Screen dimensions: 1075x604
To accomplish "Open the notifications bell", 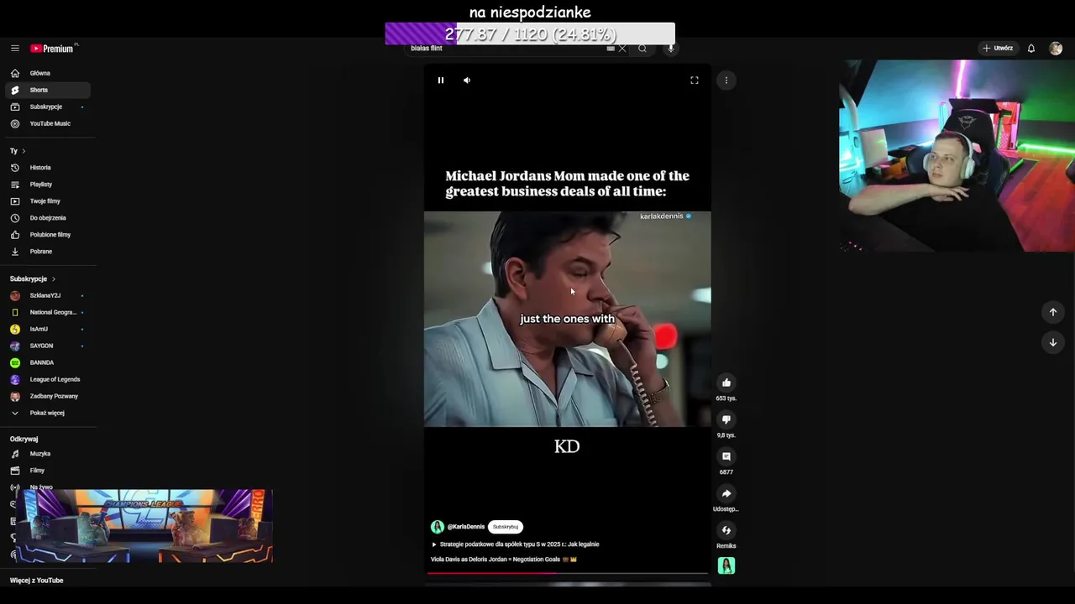I will click(x=1031, y=49).
